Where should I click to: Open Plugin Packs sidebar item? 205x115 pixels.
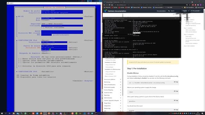112,103
